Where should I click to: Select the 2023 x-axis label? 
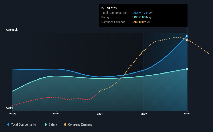click(187, 114)
